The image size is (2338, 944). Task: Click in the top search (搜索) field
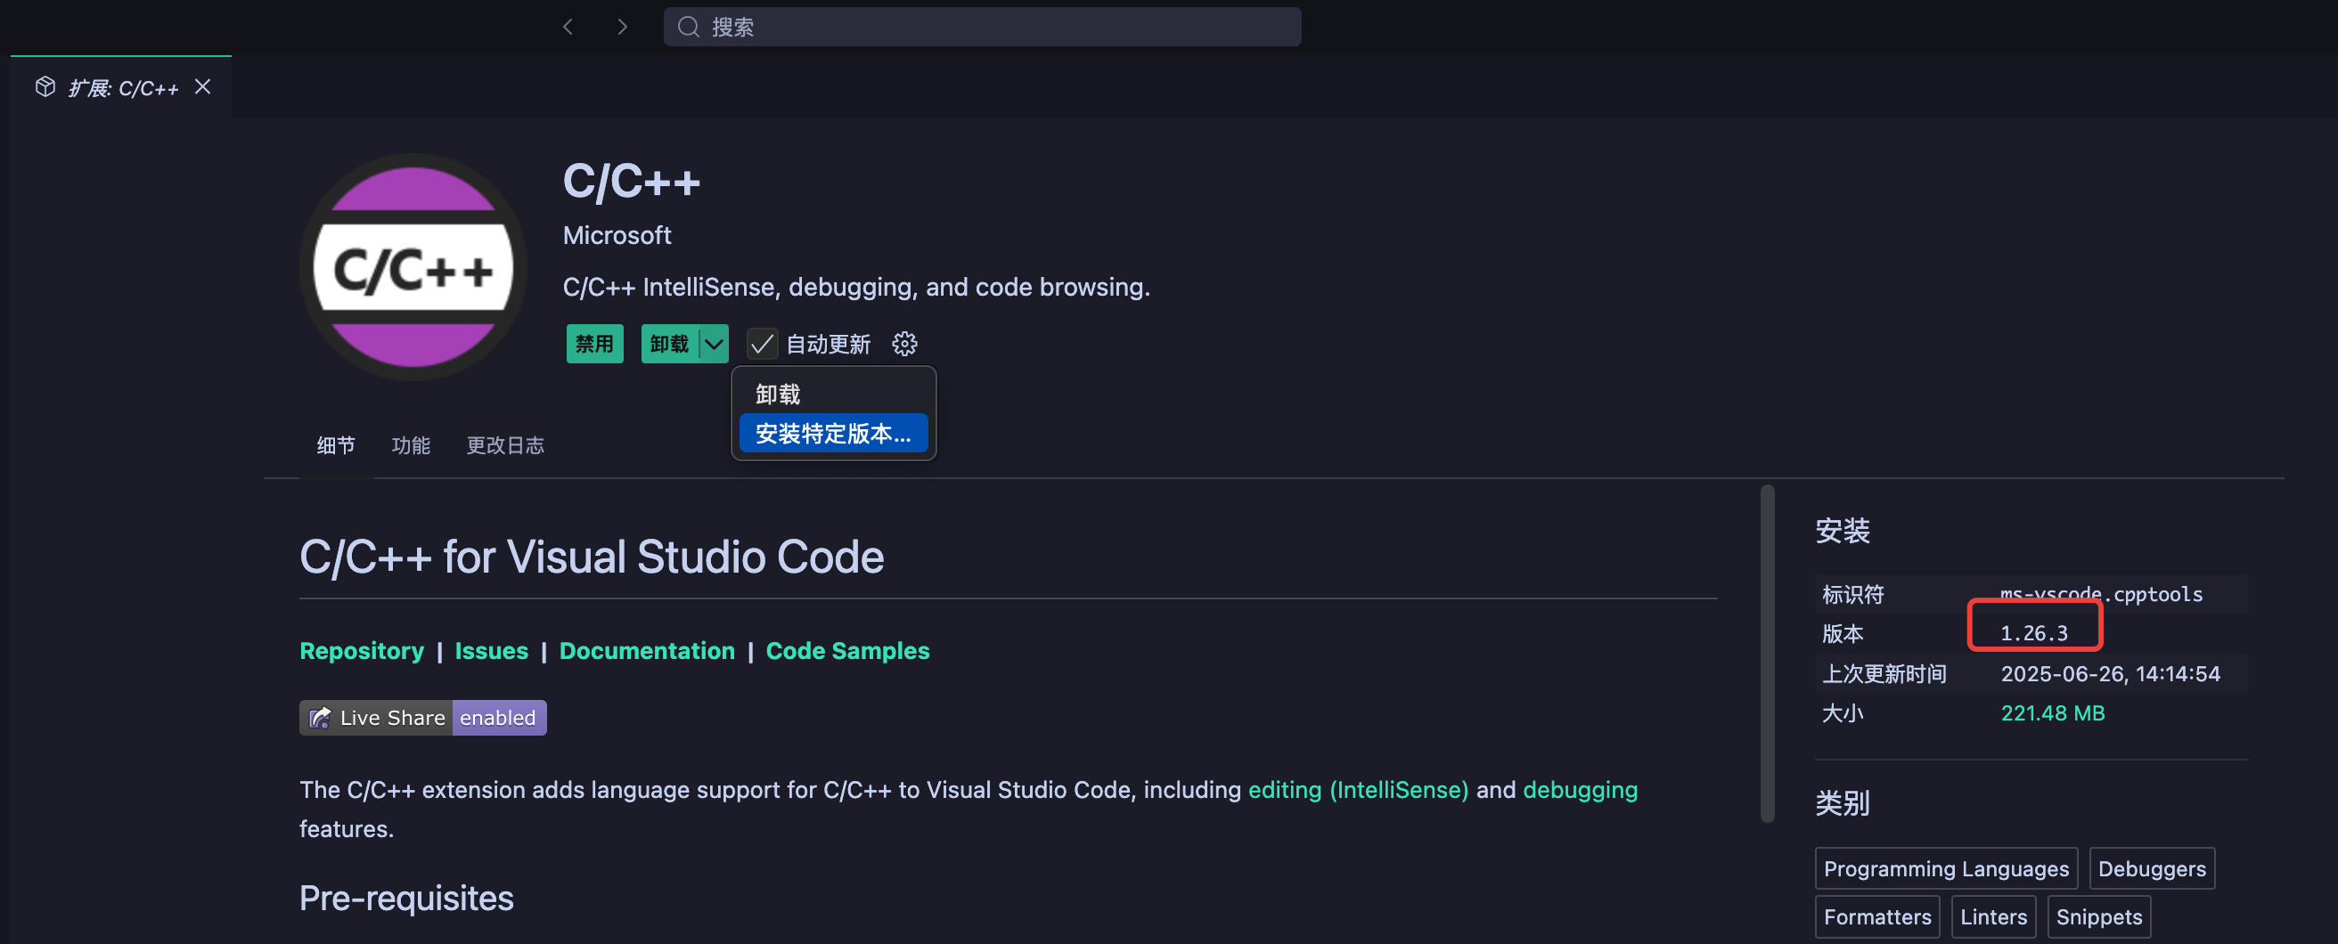click(x=982, y=28)
